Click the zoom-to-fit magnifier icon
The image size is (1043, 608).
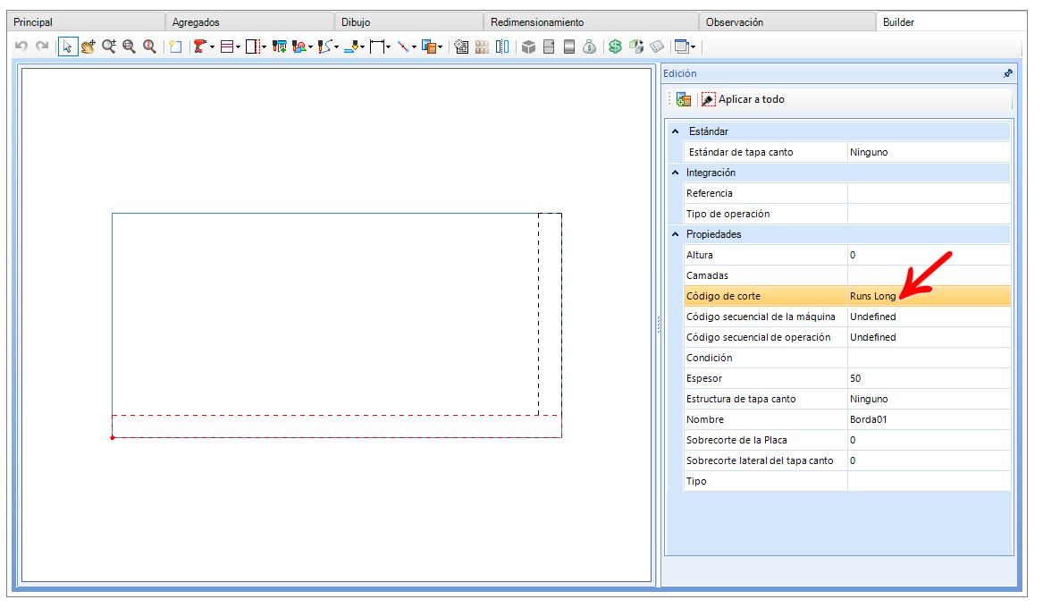point(129,46)
